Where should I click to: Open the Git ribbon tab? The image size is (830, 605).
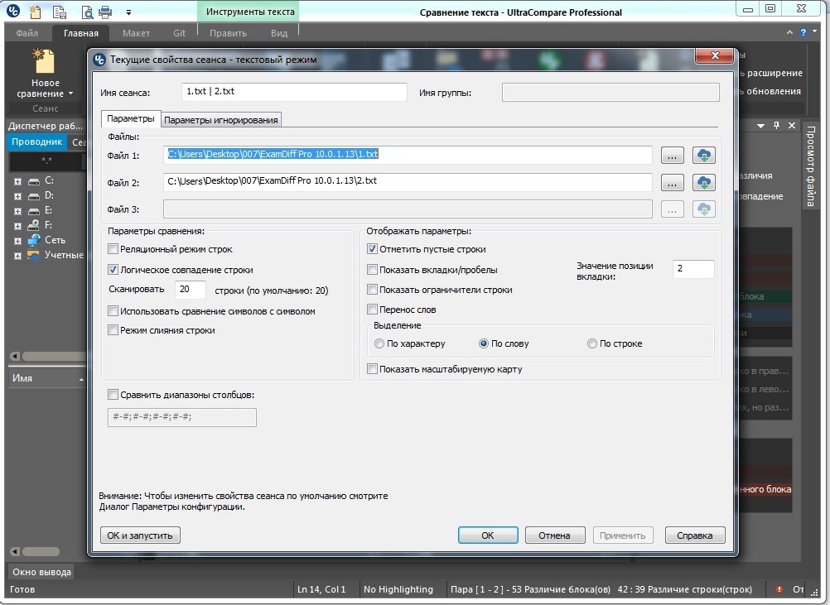coord(179,33)
